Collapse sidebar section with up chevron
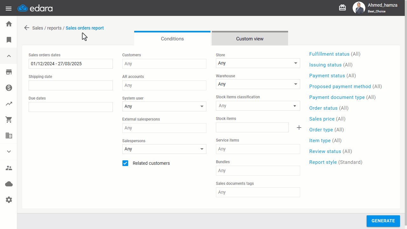407x229 pixels. click(9, 56)
